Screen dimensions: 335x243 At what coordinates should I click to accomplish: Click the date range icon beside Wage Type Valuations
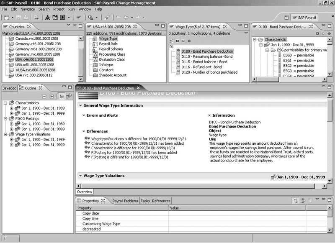(x=273, y=177)
